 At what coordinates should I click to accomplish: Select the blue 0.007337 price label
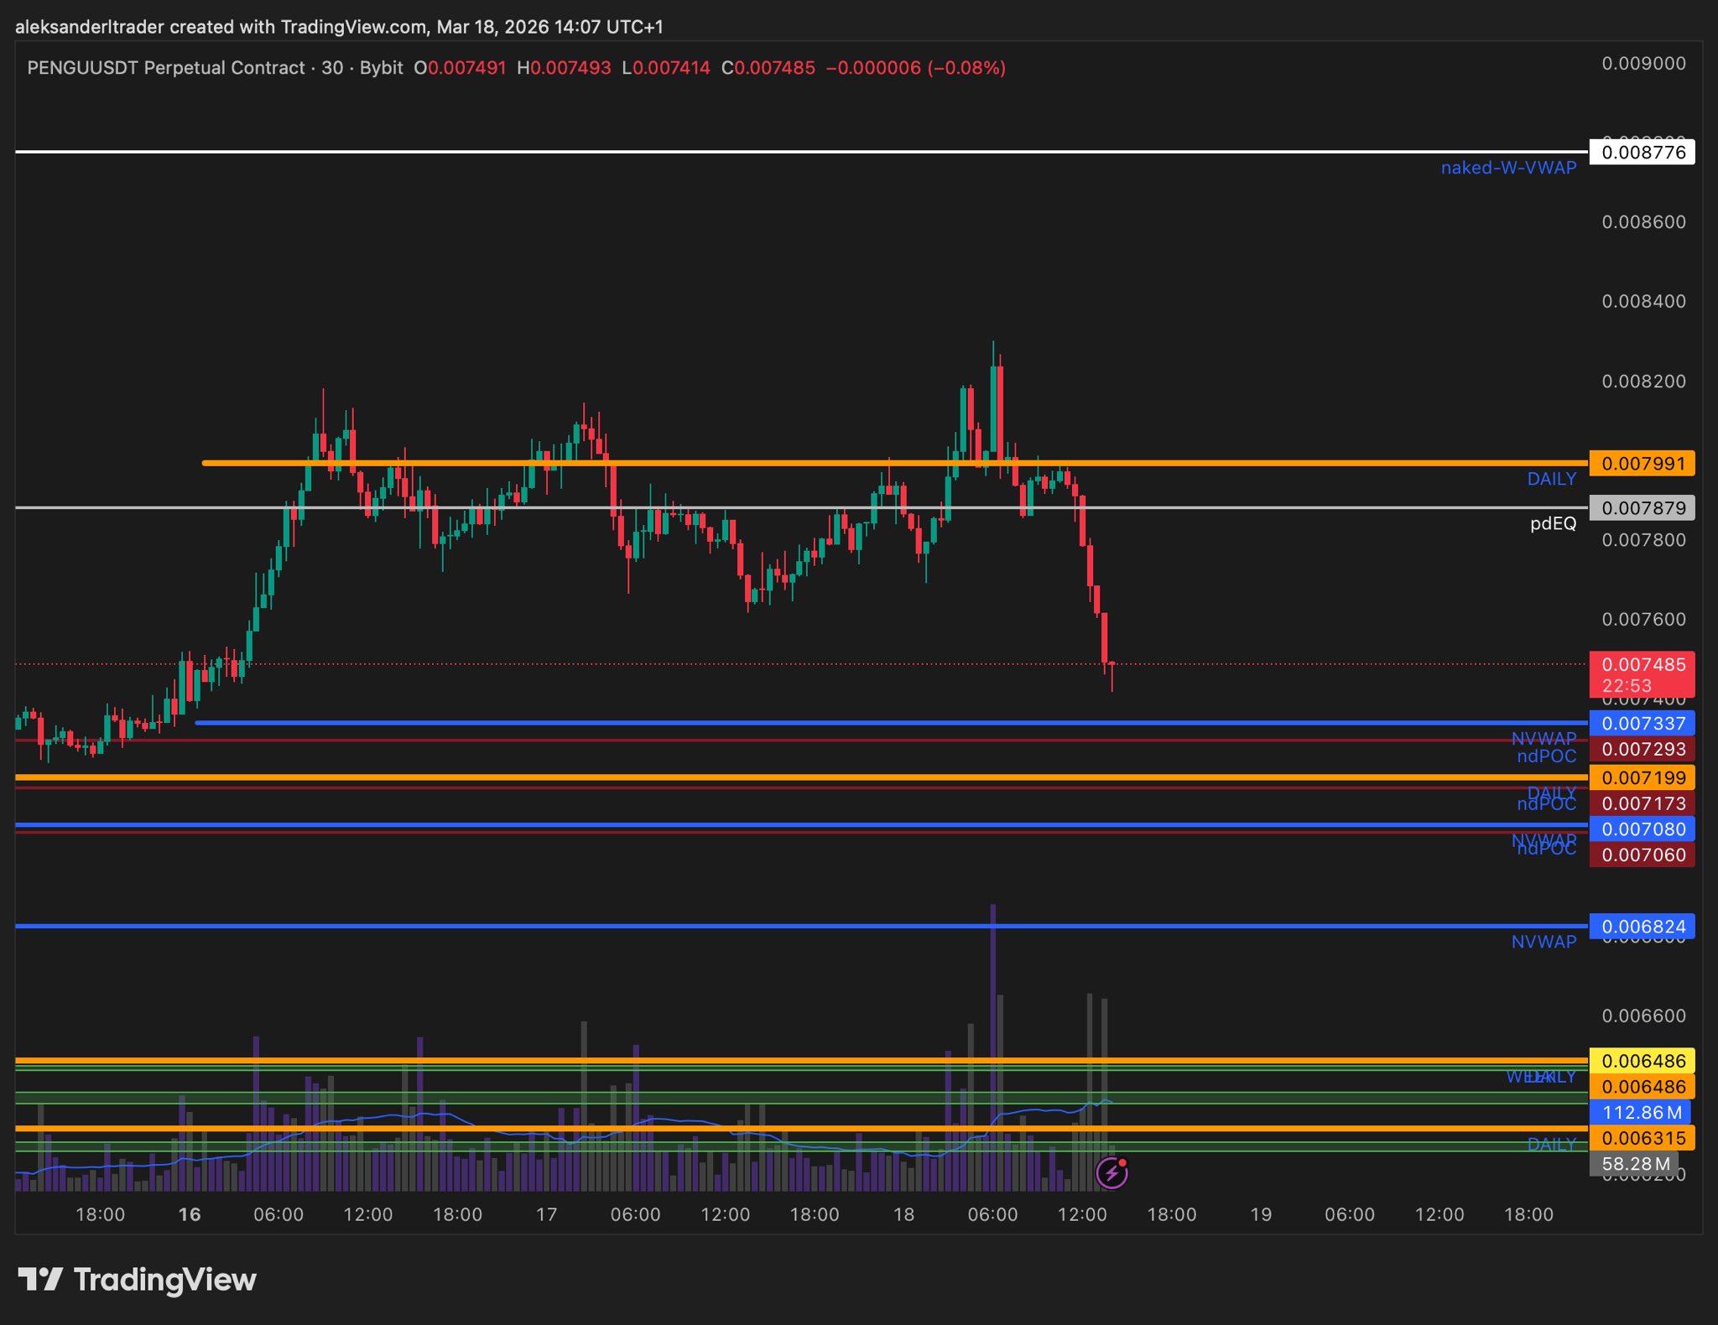(x=1642, y=724)
